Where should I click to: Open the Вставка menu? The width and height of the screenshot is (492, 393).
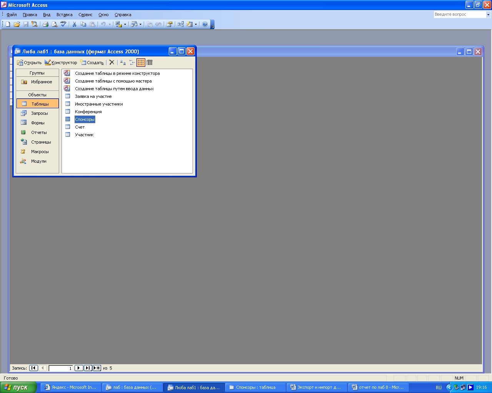pos(64,15)
